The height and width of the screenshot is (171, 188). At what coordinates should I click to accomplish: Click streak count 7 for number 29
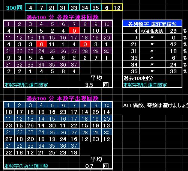tap(96, 58)
